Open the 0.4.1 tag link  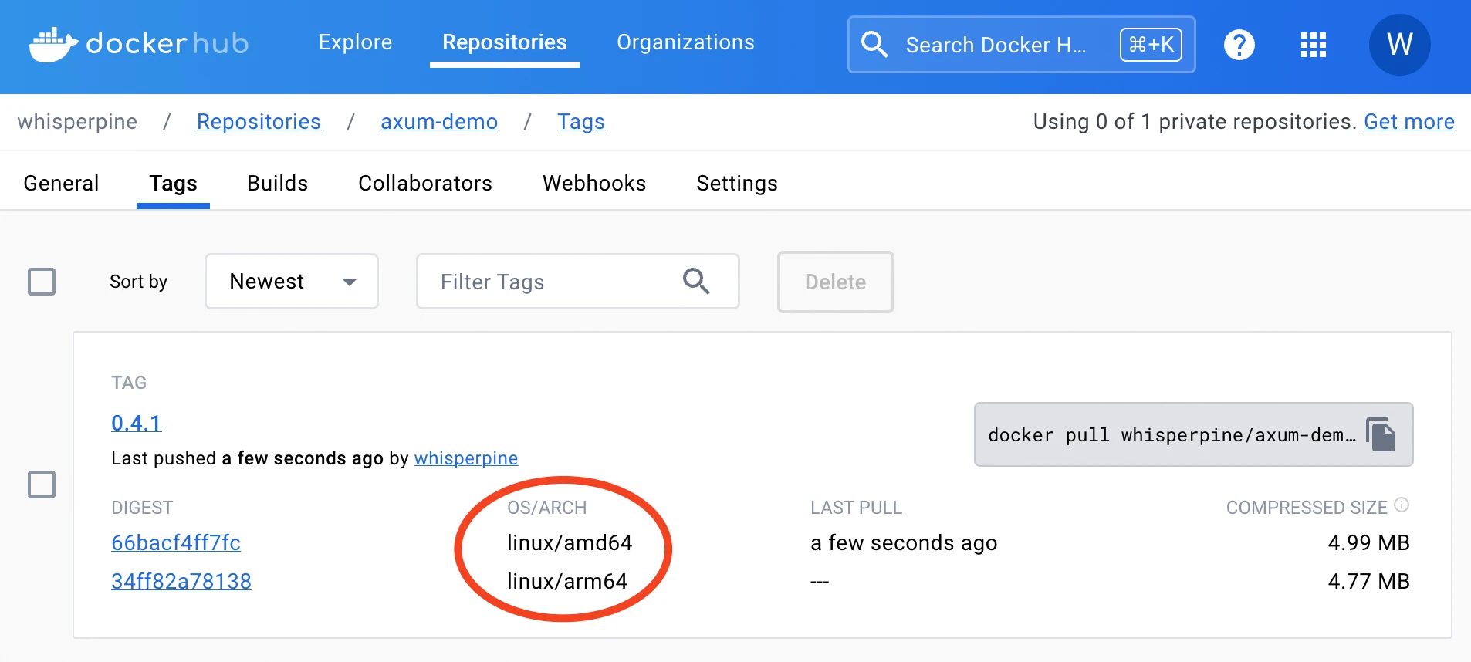136,423
